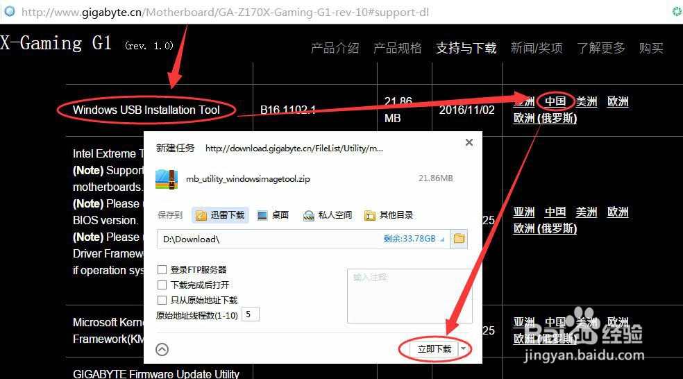Click the folder browse icon beside the path
Viewport: 683px width, 379px height.
459,239
